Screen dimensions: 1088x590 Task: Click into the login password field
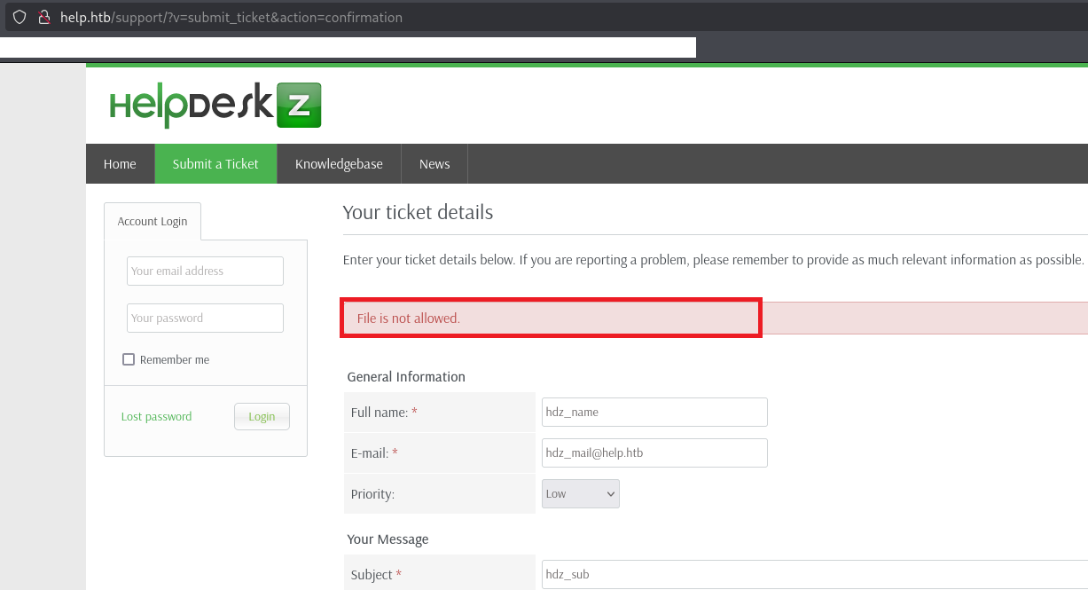(205, 319)
